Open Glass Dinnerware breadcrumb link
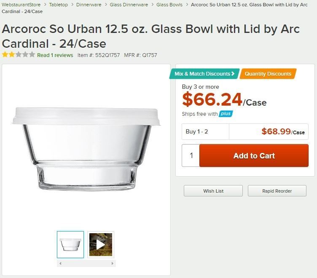The image size is (317, 278). click(x=129, y=5)
